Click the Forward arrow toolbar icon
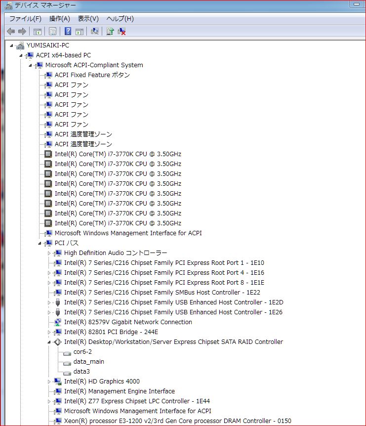Screen dimensions: 366x426 coord(22,32)
